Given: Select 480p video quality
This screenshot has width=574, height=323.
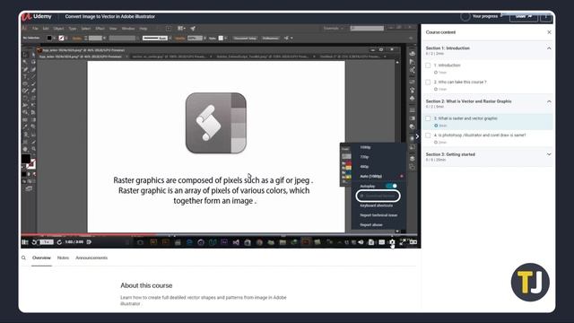Looking at the screenshot, I should coord(364,167).
